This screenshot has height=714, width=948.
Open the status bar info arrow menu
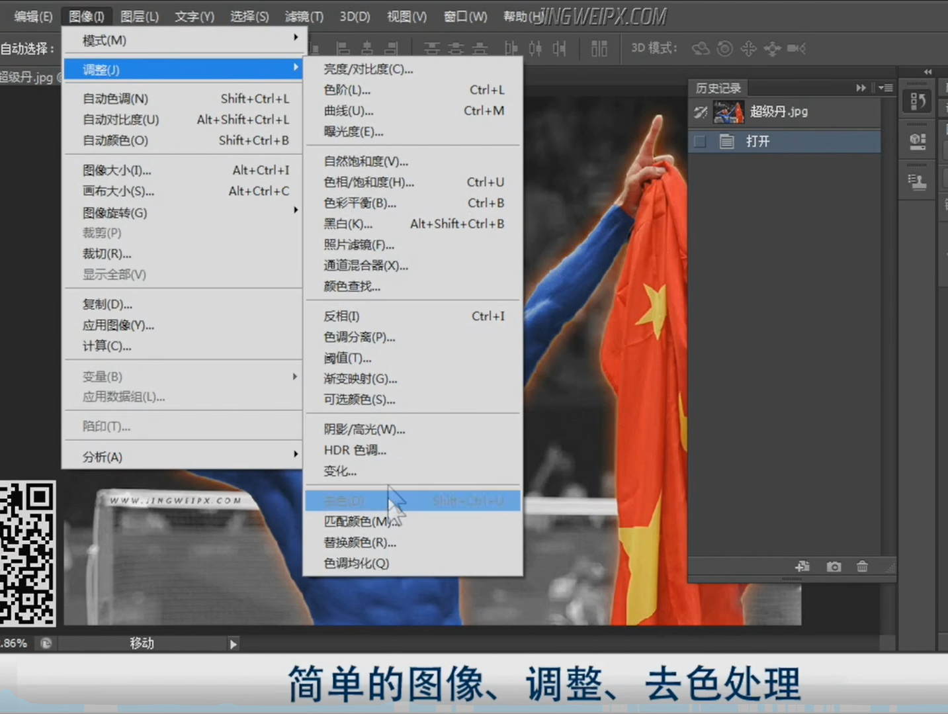click(x=233, y=644)
